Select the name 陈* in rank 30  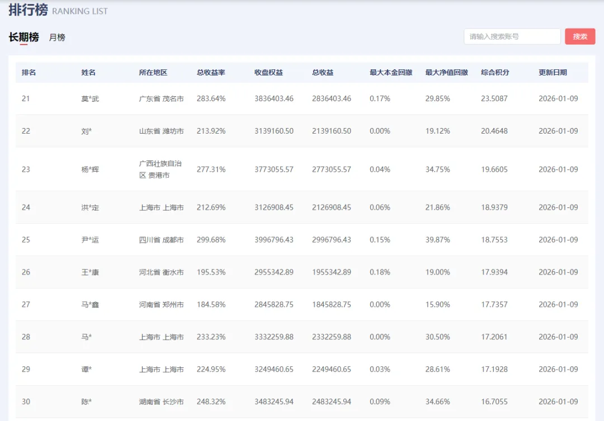(x=87, y=402)
